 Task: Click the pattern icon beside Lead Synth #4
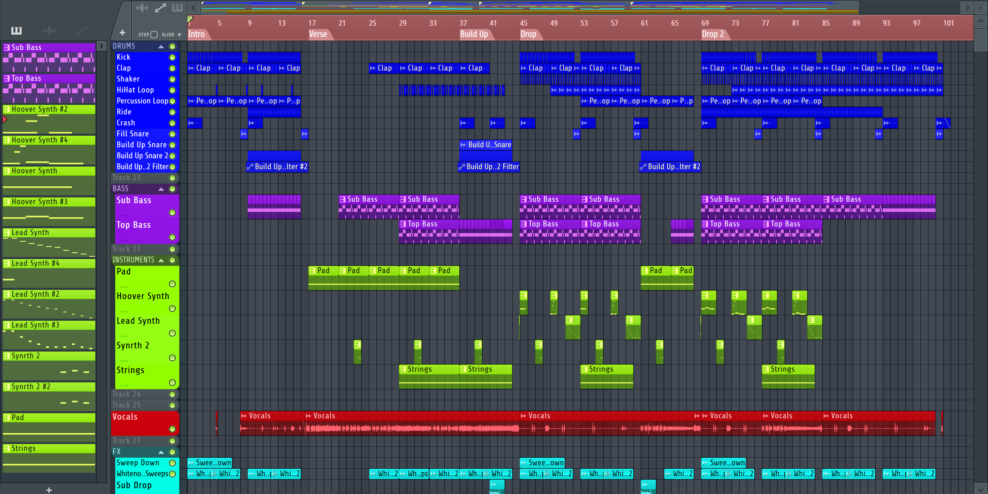coord(7,263)
